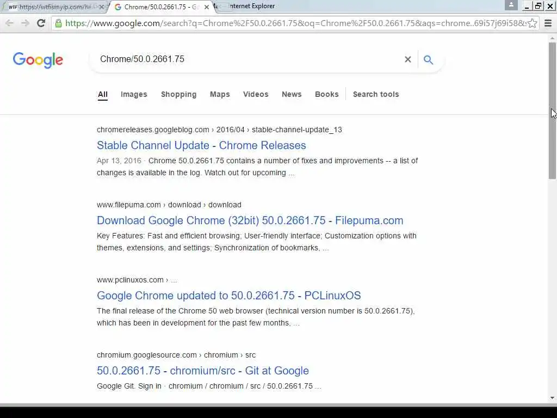The image size is (557, 418).
Task: Switch to Shopping results
Action: click(178, 94)
